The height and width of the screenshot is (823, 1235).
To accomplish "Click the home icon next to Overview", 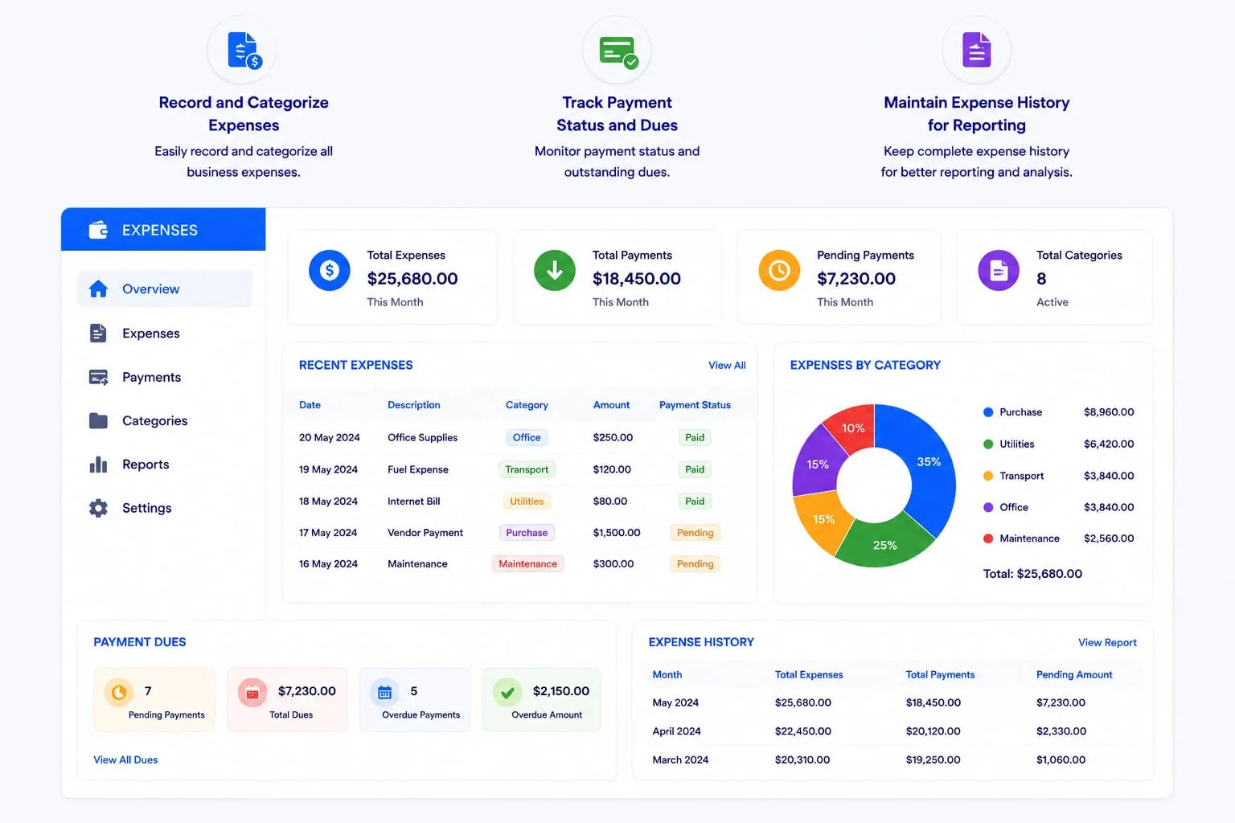I will pyautogui.click(x=98, y=289).
